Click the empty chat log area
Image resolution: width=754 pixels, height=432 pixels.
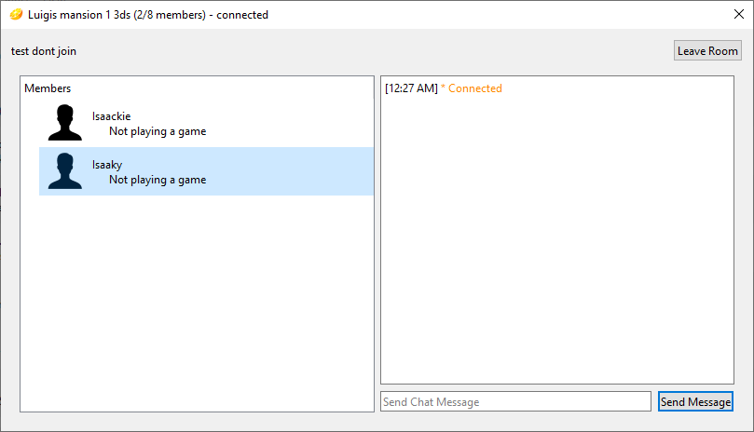[x=556, y=242]
